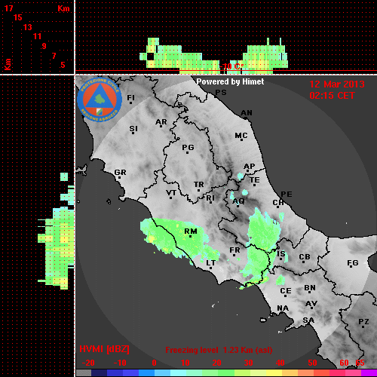The image size is (377, 377).
Task: Select the time stamp '02:15 CET'
Action: [x=332, y=96]
